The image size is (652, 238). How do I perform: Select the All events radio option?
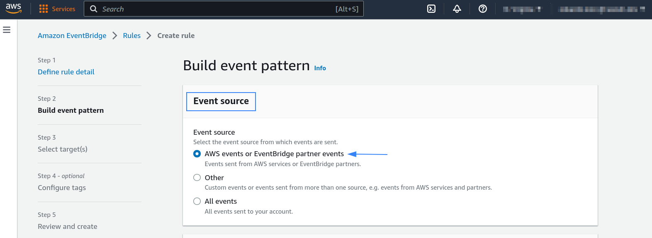[x=197, y=201]
